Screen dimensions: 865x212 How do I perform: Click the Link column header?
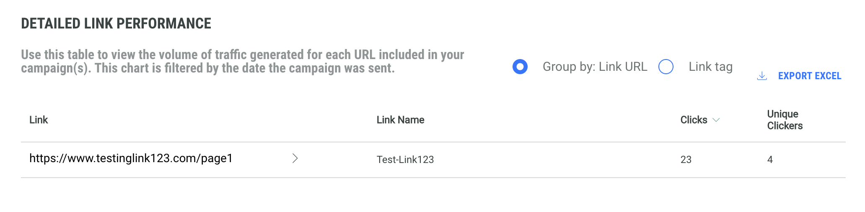[39, 120]
